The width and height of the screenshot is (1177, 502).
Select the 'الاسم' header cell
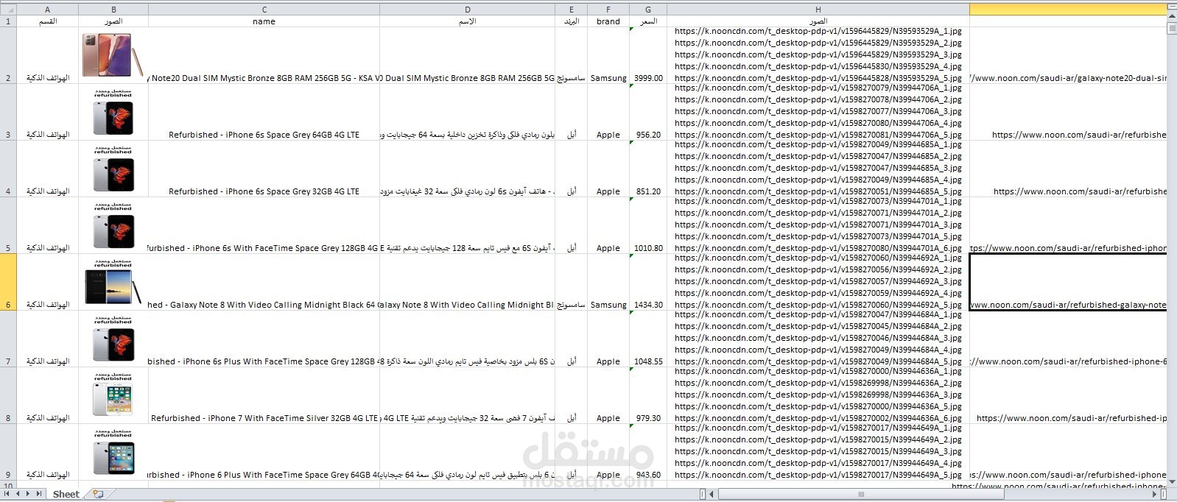pos(468,21)
